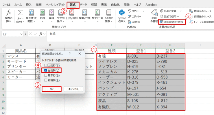Viewport: 214px width, 115px height.
Task: Check the Bottom row (最下行) checkbox
Action: (x=46, y=75)
